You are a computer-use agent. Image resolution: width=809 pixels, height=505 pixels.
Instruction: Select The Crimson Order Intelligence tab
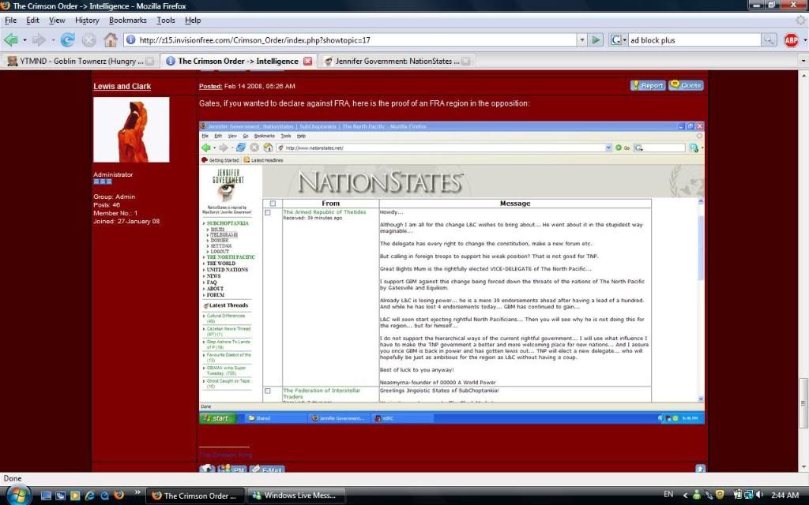coord(239,61)
